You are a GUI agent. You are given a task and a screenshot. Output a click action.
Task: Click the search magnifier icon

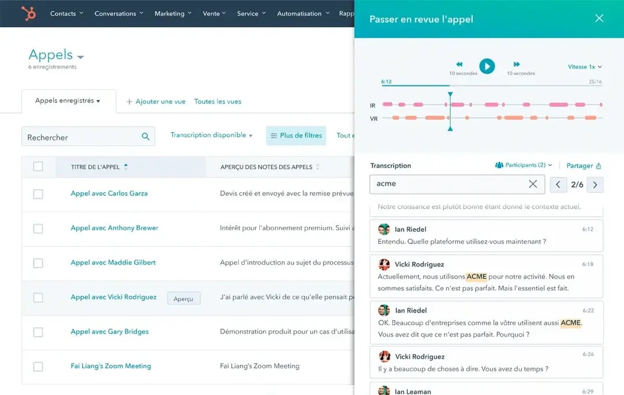click(x=146, y=137)
